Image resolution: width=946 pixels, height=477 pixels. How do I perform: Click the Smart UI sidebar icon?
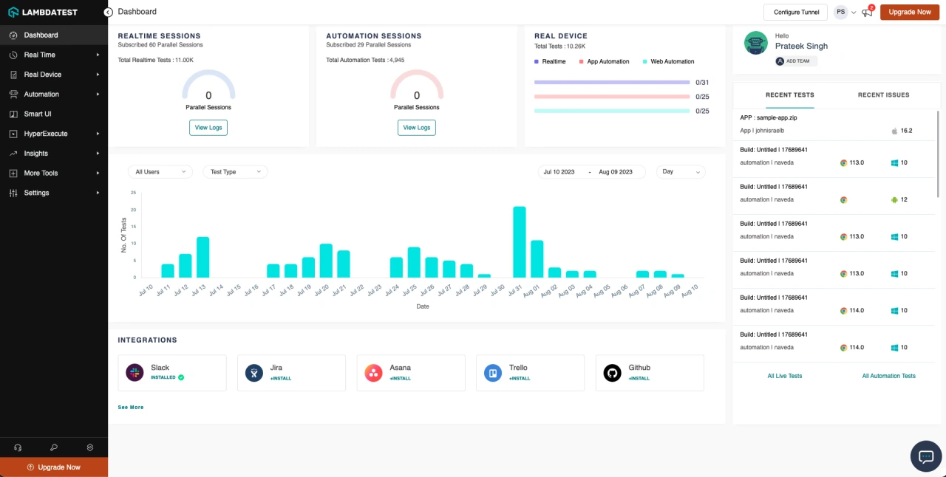click(13, 114)
